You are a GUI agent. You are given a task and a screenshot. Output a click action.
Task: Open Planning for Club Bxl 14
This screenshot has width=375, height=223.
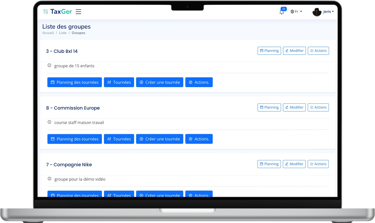pyautogui.click(x=269, y=51)
